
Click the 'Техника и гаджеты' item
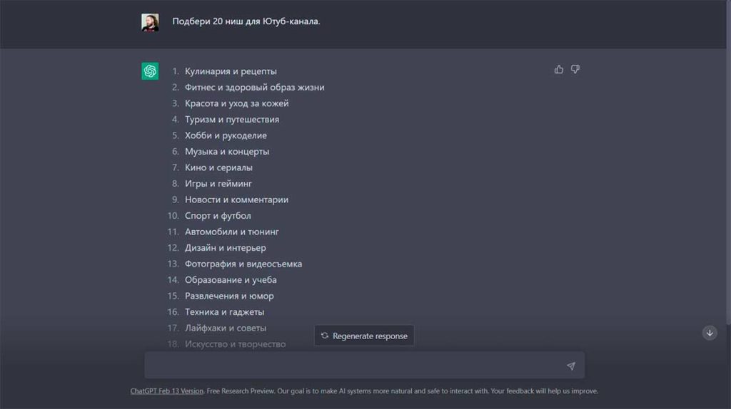225,312
